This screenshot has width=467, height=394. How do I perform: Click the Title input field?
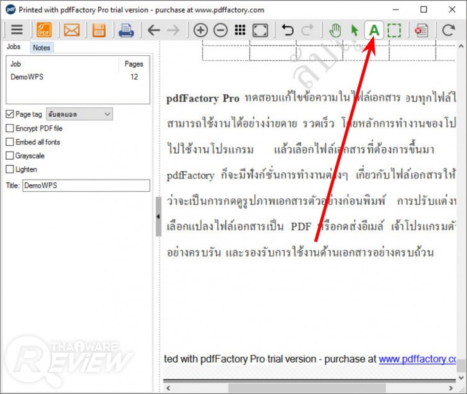coord(86,185)
